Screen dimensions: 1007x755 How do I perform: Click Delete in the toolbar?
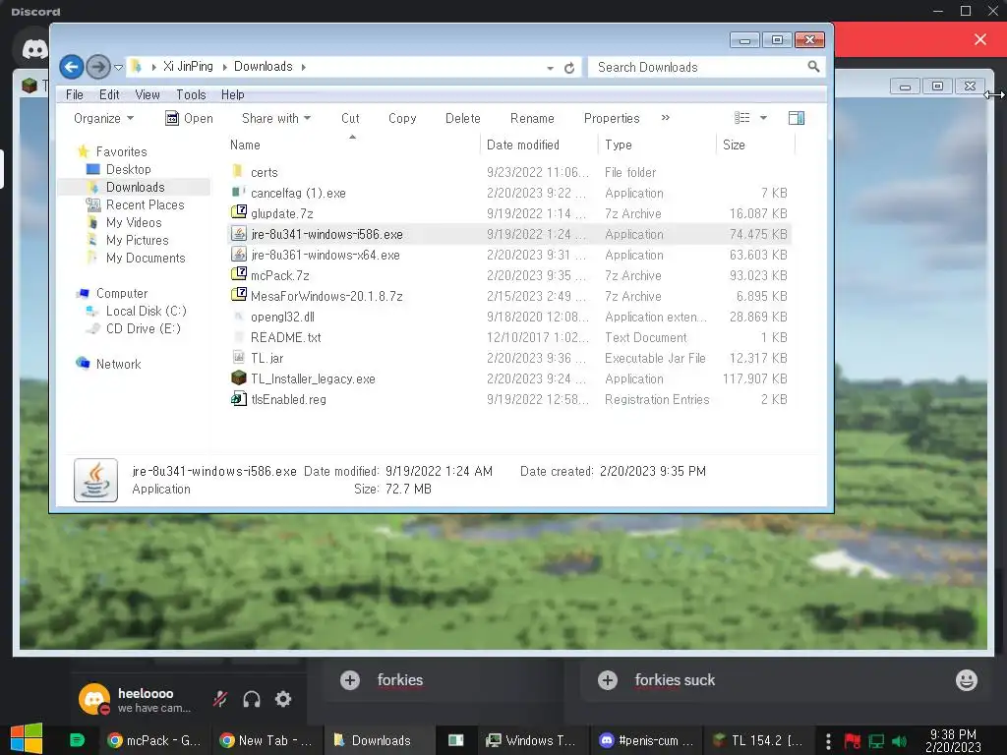tap(462, 118)
